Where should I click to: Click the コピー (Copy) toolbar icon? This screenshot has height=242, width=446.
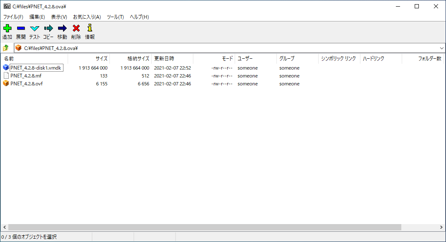click(x=48, y=29)
